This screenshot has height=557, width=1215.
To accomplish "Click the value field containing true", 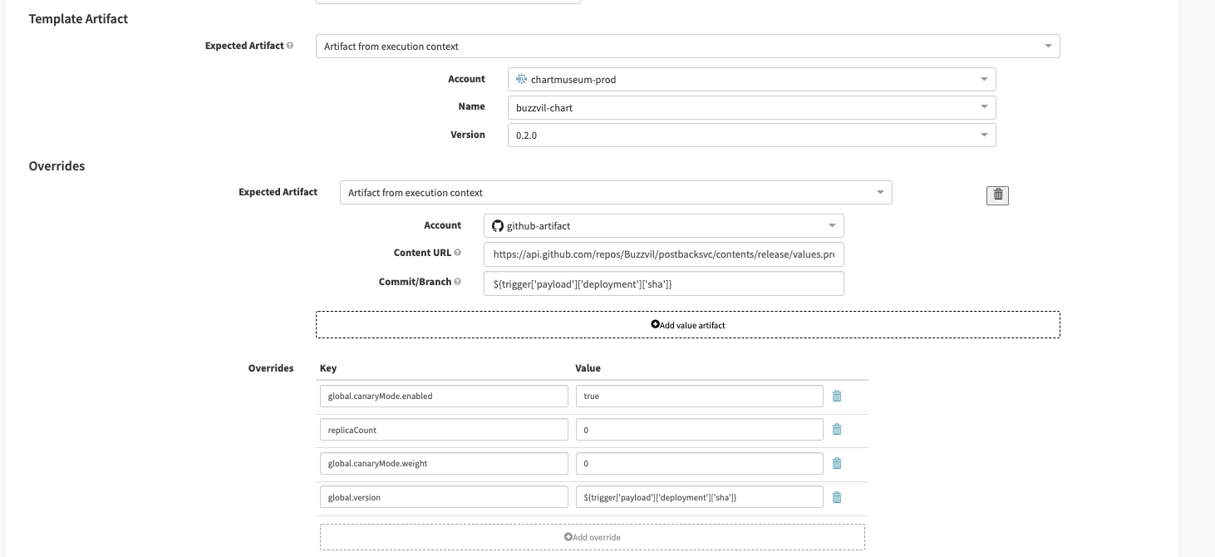I will pos(699,396).
